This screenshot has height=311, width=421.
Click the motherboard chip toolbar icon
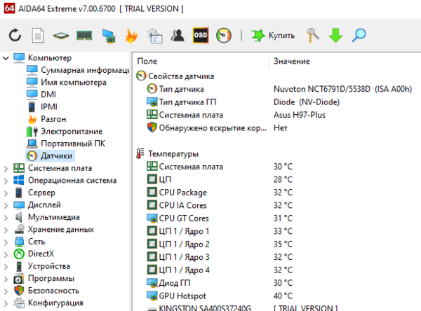pyautogui.click(x=62, y=35)
